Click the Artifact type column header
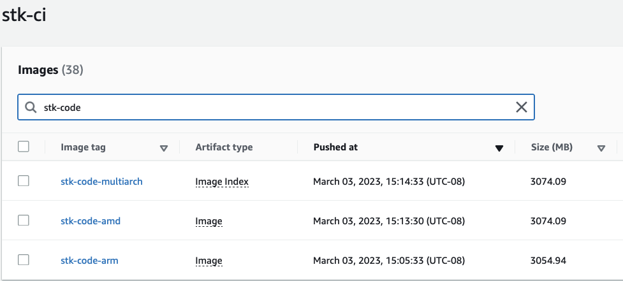Screen dimensions: 623x281 click(224, 147)
